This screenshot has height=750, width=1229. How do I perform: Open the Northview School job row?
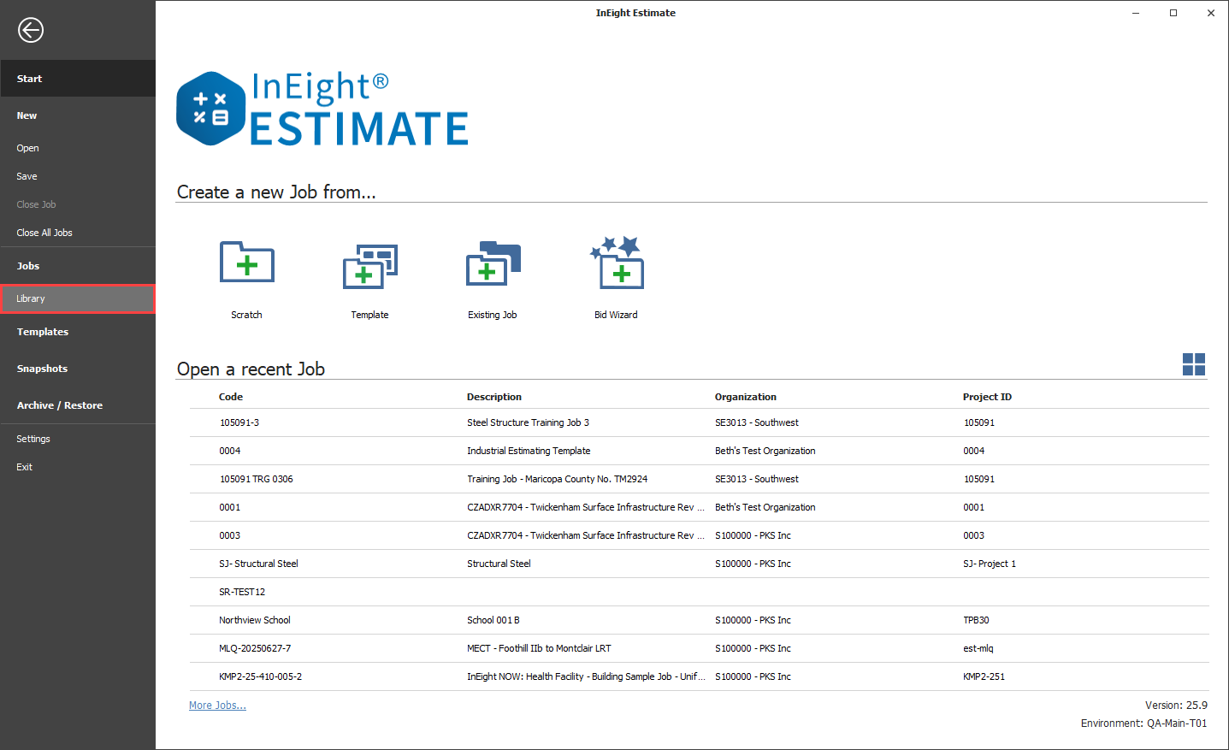click(255, 620)
